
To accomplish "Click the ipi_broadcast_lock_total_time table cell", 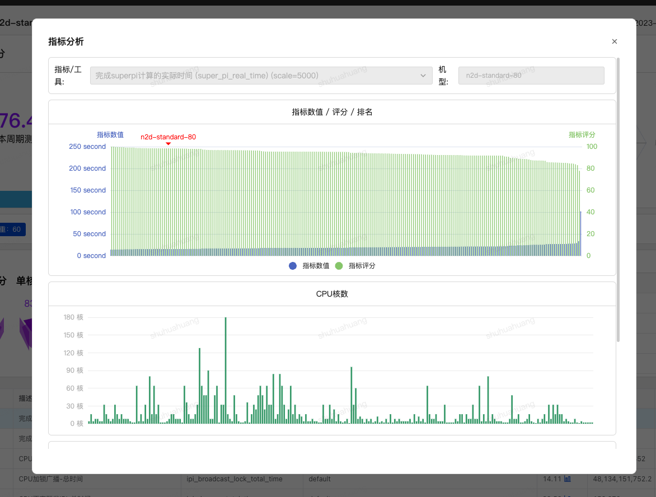I will tap(235, 479).
